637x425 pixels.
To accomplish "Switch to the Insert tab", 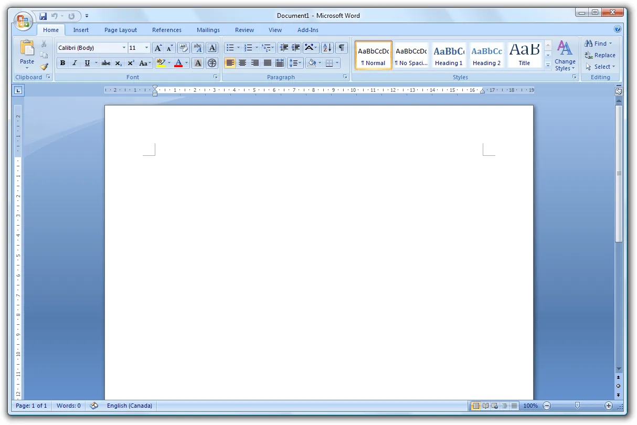I will pos(81,30).
